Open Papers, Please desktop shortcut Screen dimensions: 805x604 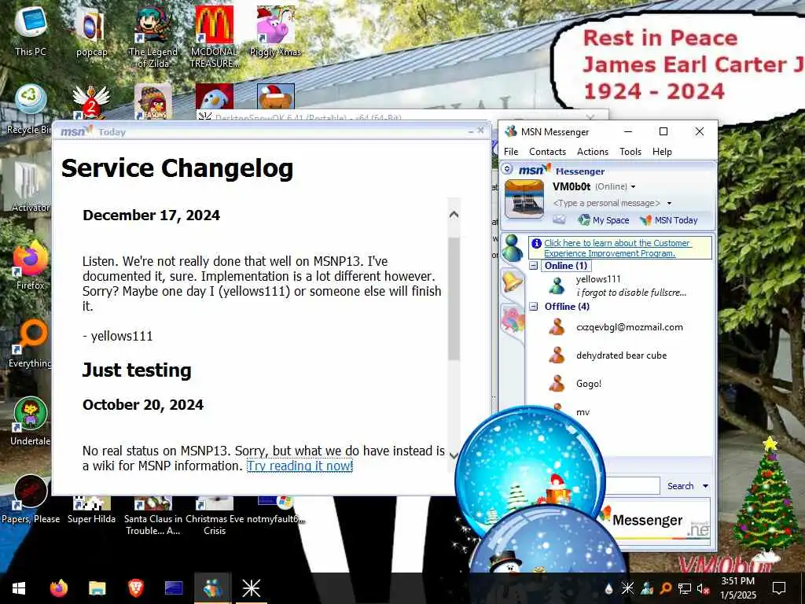(31, 498)
